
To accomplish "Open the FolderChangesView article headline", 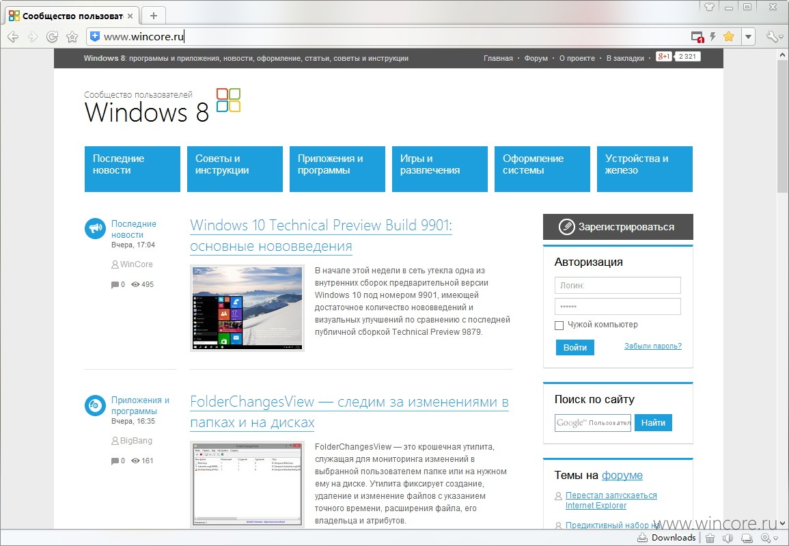I will [349, 412].
